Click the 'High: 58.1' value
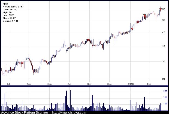 point(8,12)
